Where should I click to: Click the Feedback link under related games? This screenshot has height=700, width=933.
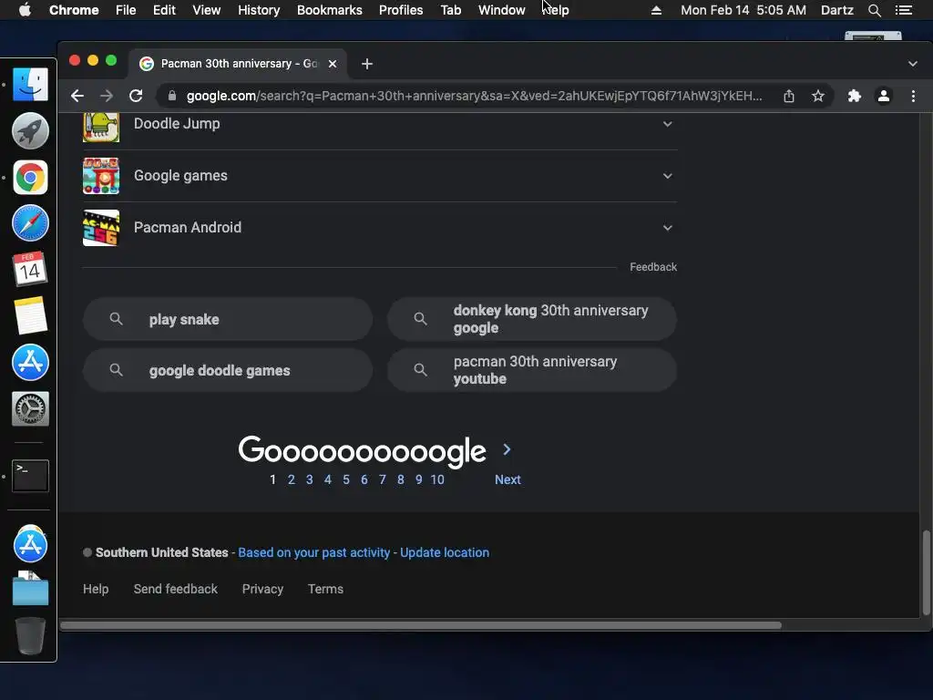coord(653,267)
